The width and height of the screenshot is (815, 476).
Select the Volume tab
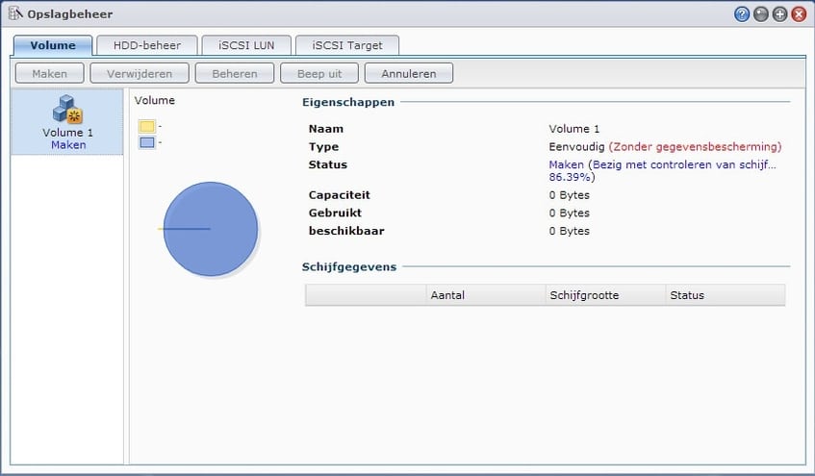point(53,45)
